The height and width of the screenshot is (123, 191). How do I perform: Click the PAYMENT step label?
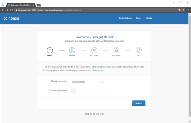click(116, 56)
